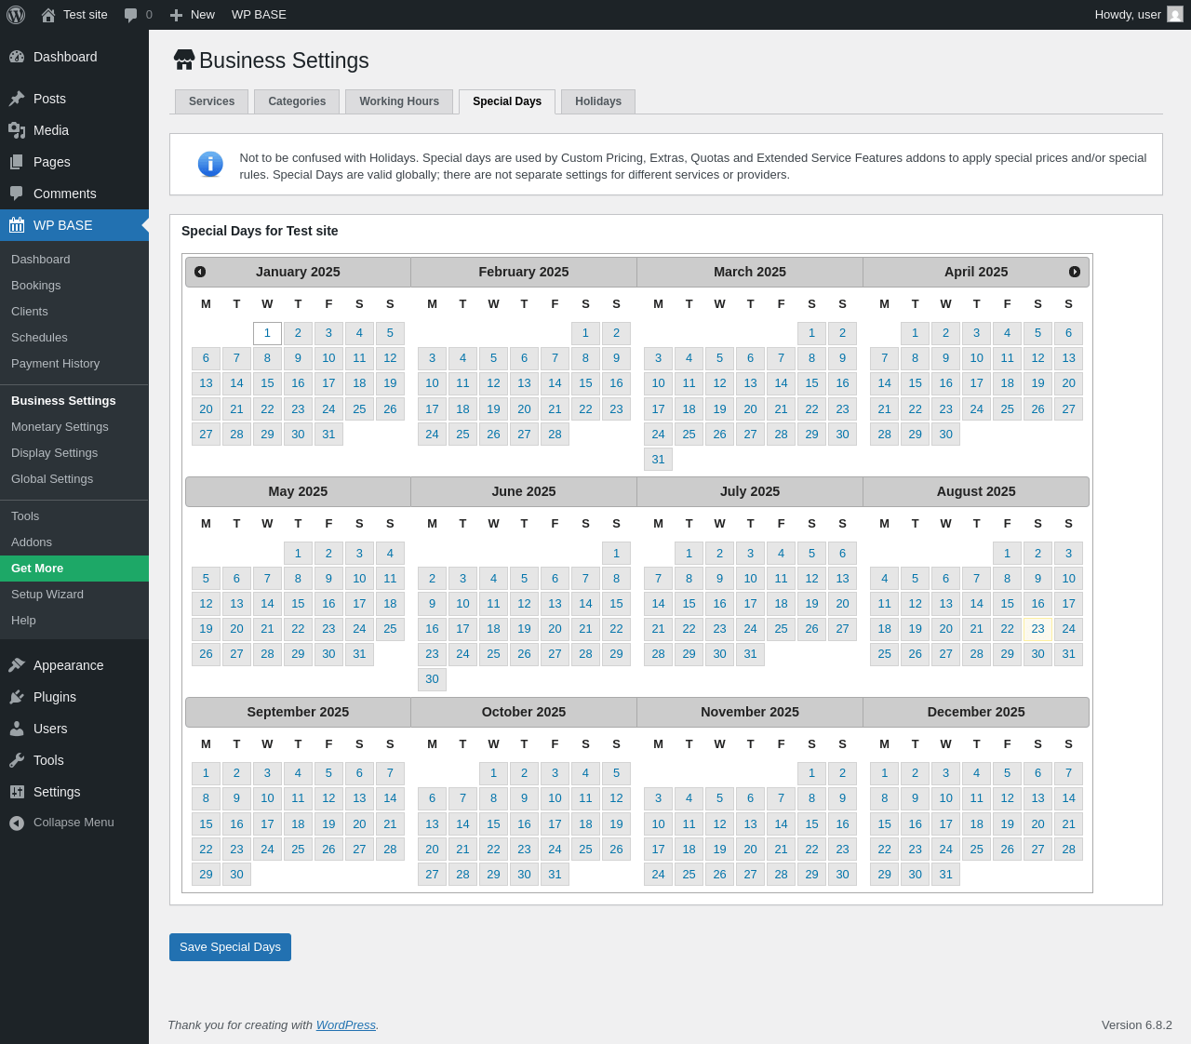Image resolution: width=1191 pixels, height=1044 pixels.
Task: Open Monetary Settings in the WP BASE submenu
Action: coord(60,426)
